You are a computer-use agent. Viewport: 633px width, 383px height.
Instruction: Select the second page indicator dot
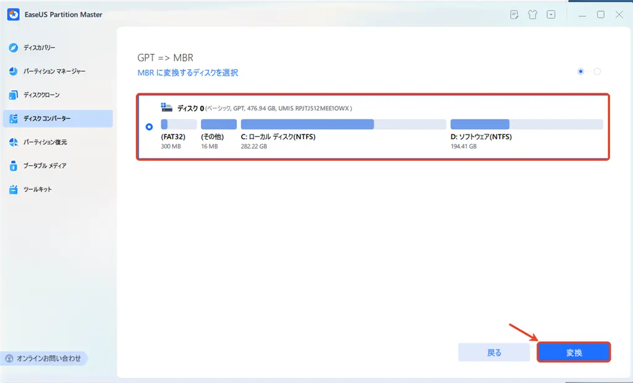pos(597,71)
